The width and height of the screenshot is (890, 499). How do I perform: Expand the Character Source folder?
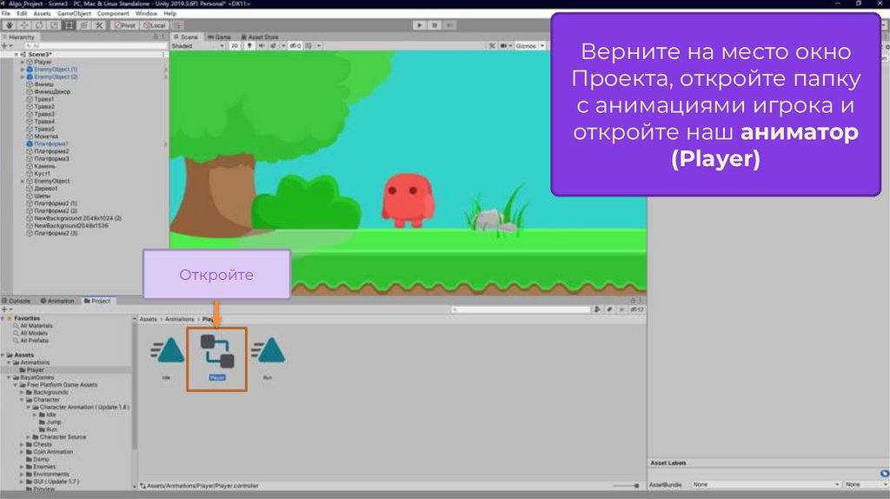click(29, 437)
